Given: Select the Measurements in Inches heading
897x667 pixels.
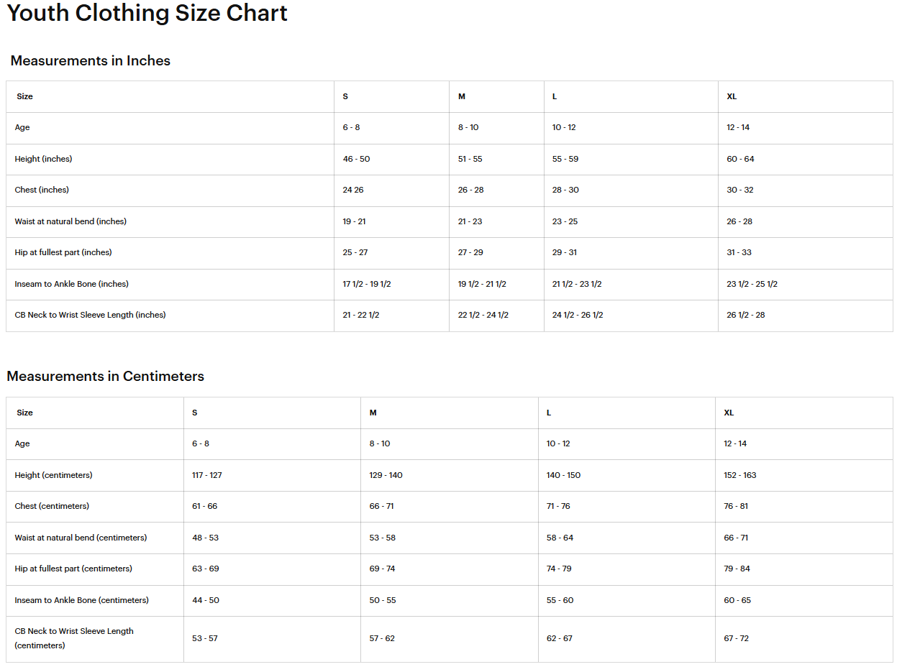Looking at the screenshot, I should tap(91, 61).
